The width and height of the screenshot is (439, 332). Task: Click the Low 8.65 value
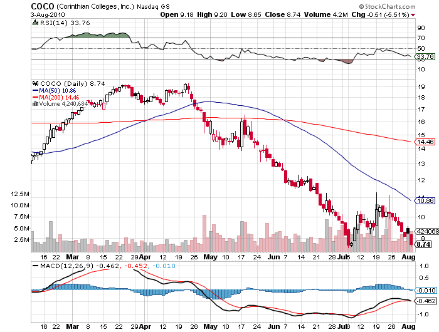click(246, 14)
